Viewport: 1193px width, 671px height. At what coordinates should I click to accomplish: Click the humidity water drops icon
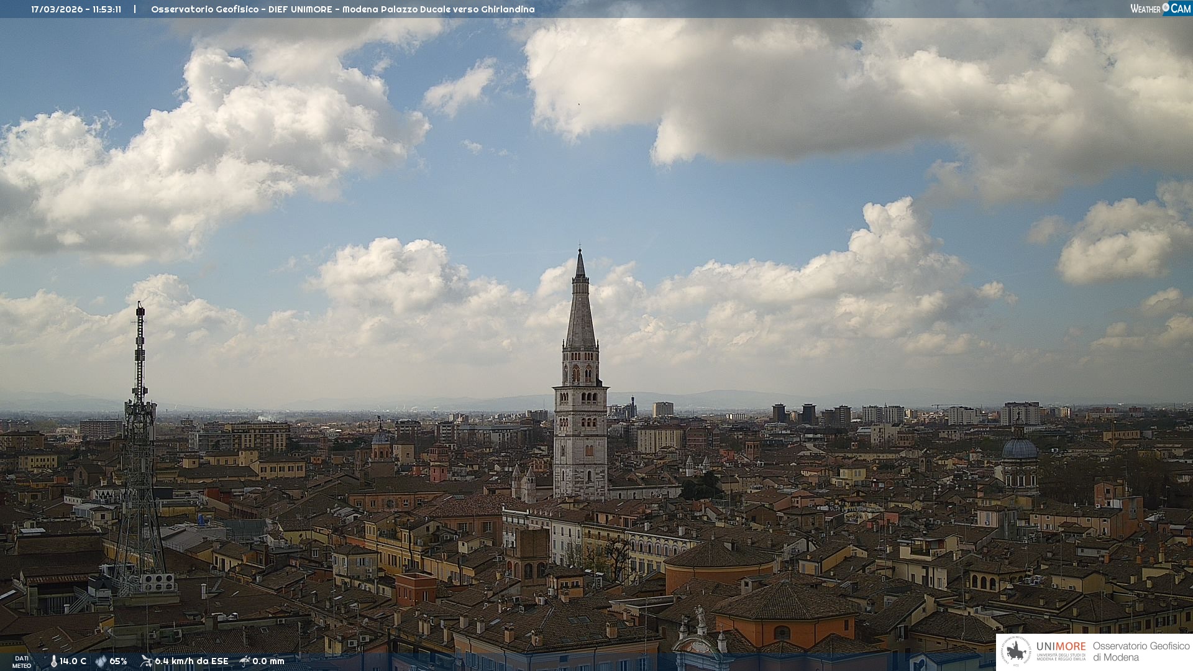[x=101, y=662]
